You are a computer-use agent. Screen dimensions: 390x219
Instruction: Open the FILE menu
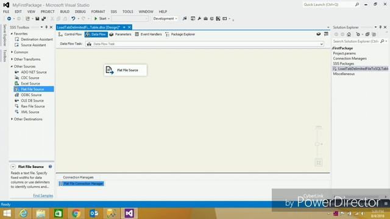click(6, 12)
